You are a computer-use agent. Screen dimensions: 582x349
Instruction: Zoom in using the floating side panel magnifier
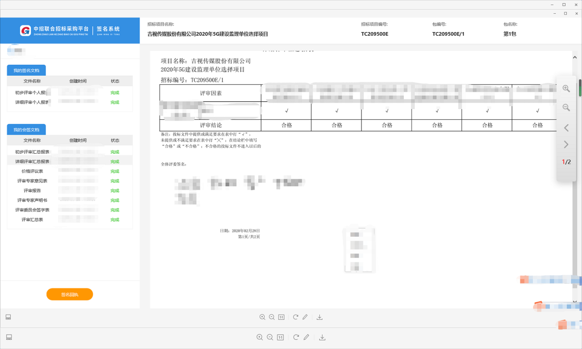[x=566, y=89]
